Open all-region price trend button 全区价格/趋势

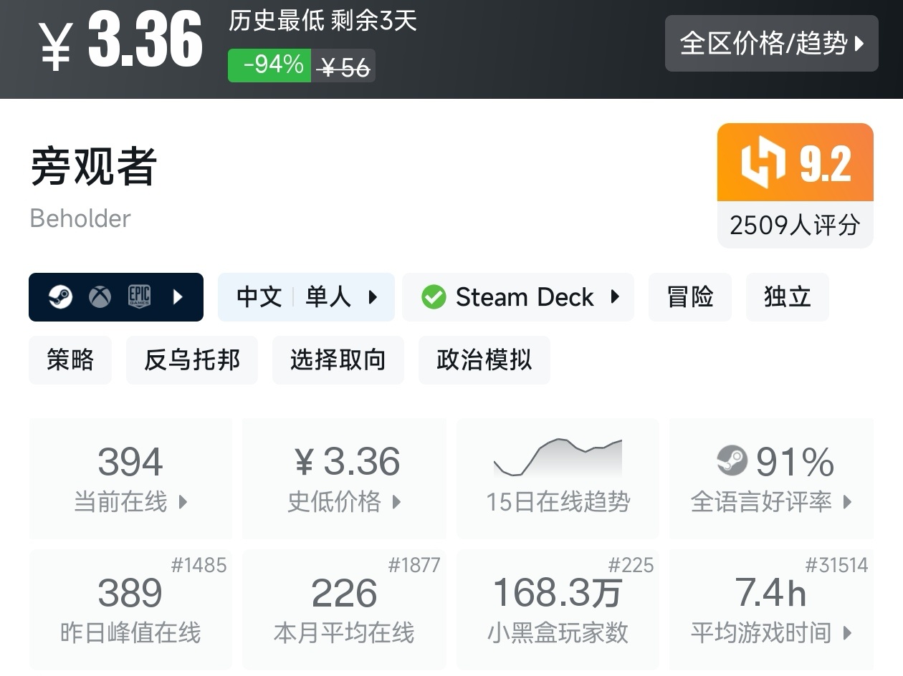(771, 43)
